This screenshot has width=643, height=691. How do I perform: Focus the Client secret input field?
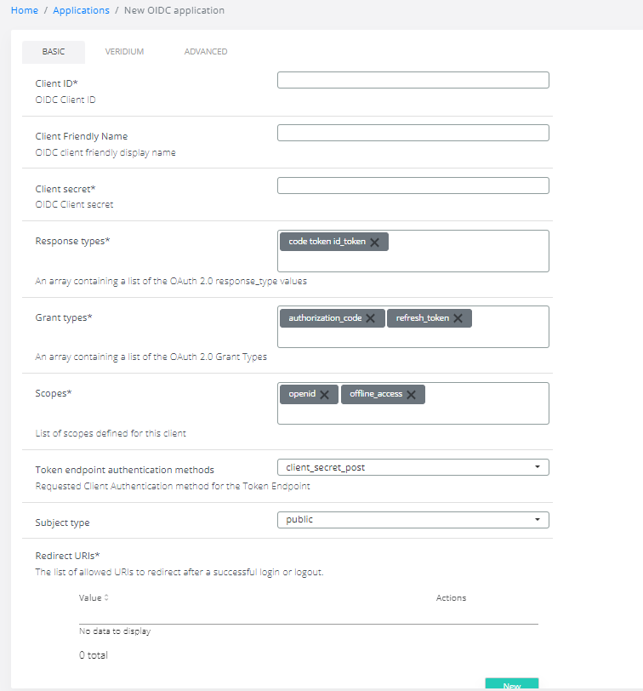(x=413, y=186)
